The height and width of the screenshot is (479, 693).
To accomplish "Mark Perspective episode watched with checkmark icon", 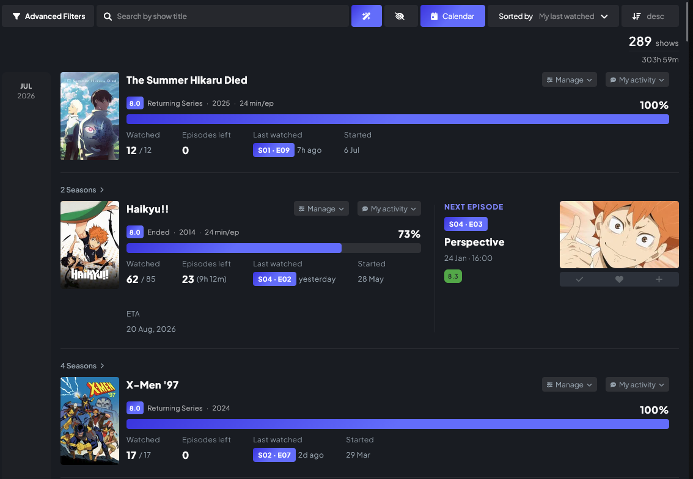I will click(579, 279).
